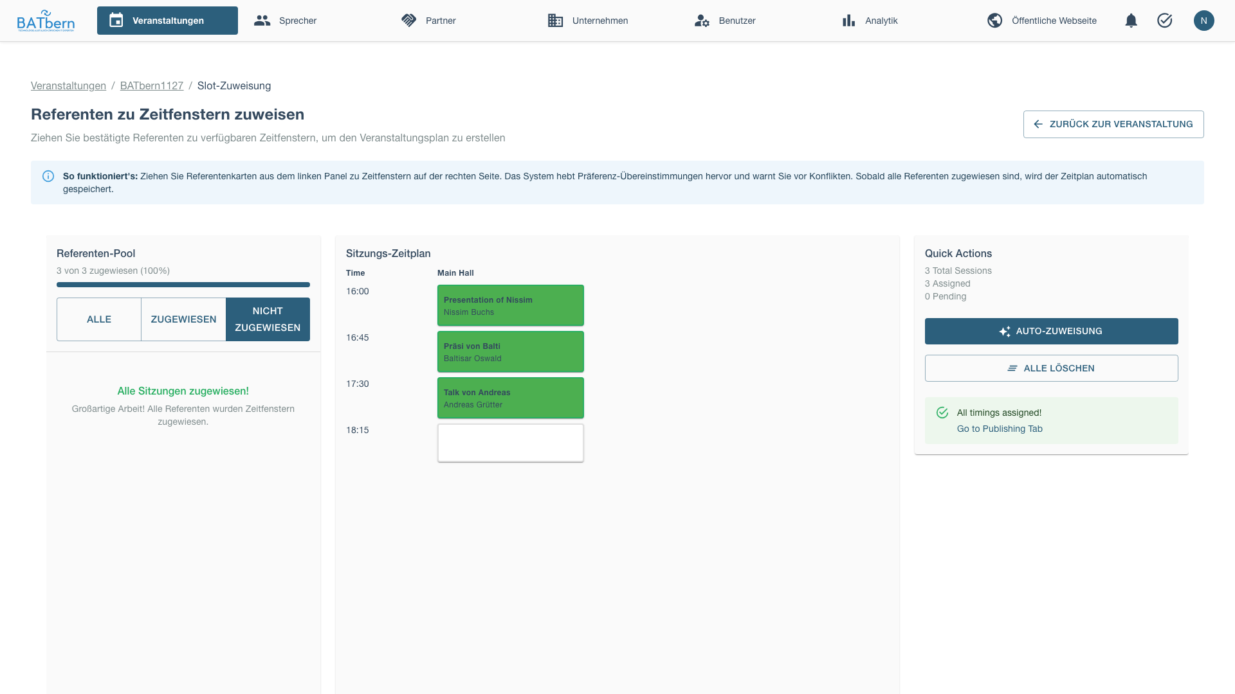The width and height of the screenshot is (1235, 694).
Task: Select the Talk von Andreas session card
Action: [x=511, y=398]
